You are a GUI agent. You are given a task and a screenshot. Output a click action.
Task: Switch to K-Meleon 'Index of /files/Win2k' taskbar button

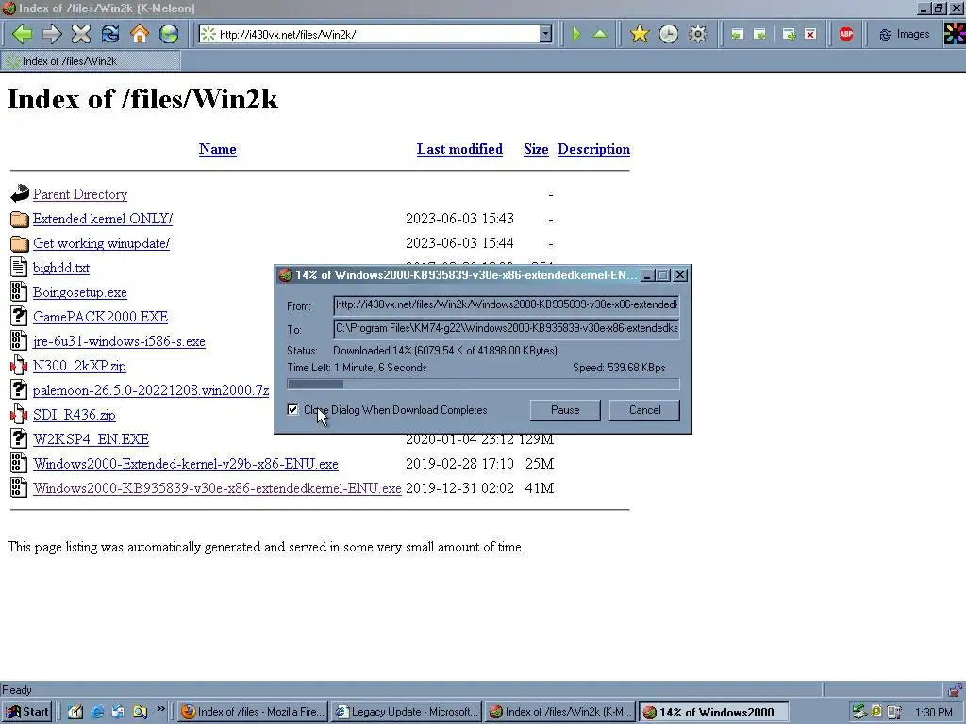tap(560, 712)
